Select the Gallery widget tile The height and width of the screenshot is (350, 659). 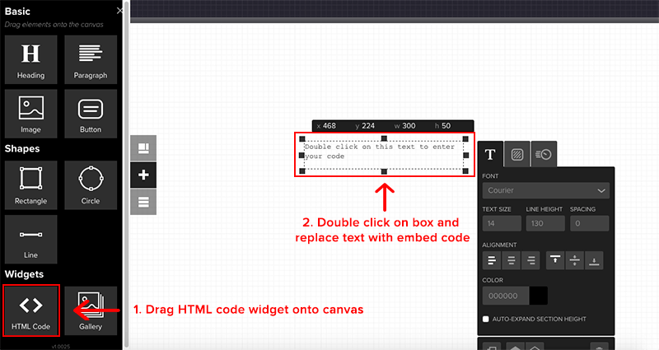pyautogui.click(x=90, y=310)
